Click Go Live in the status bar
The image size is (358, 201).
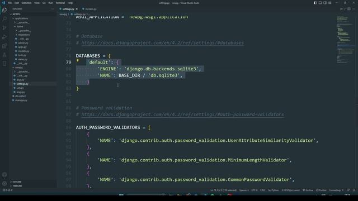point(308,190)
